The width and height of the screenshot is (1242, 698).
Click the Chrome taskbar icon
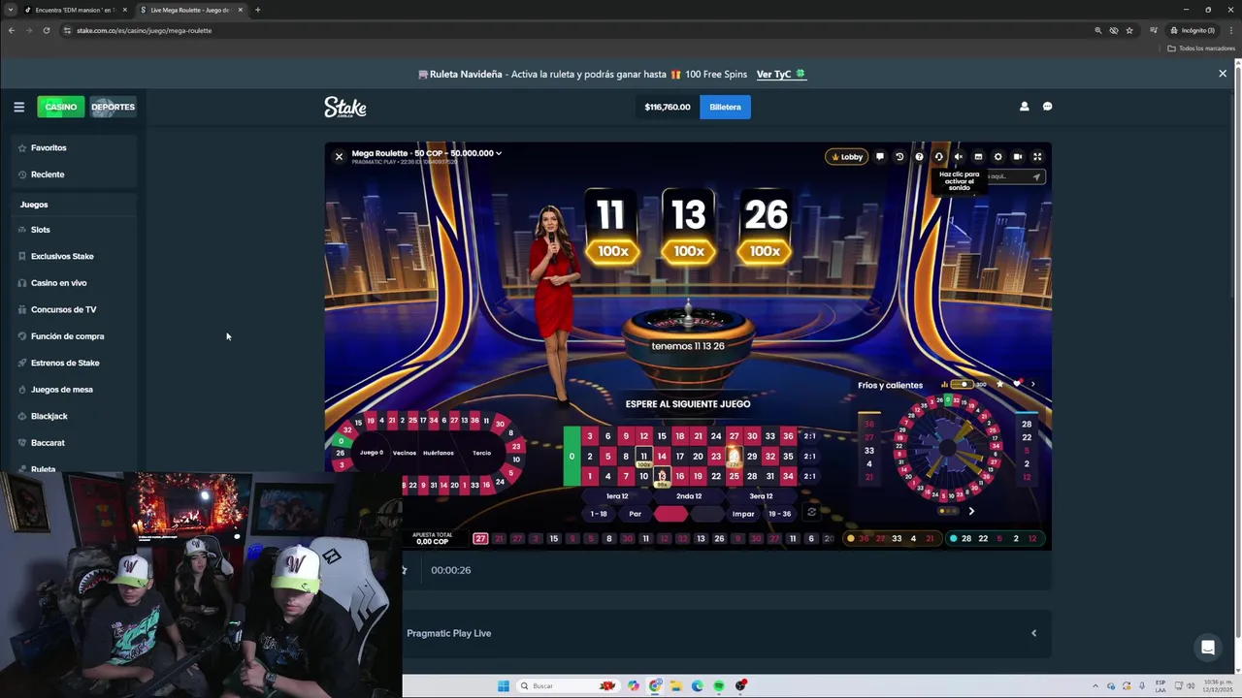coord(656,685)
